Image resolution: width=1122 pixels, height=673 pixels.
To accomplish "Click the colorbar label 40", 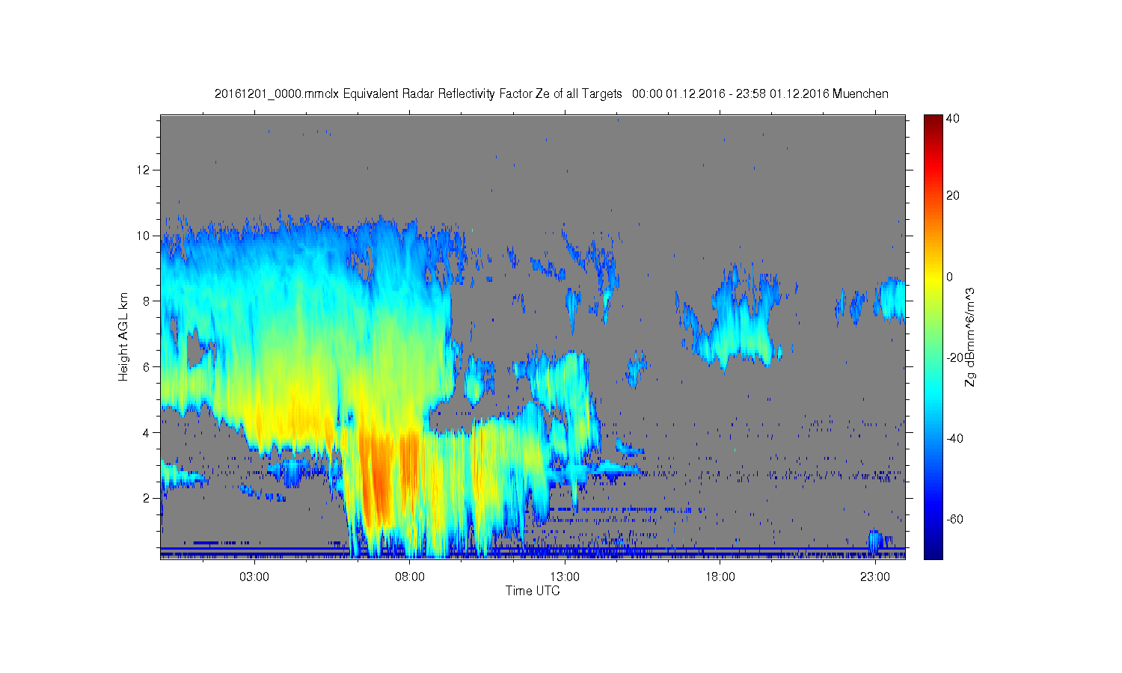I will point(953,119).
